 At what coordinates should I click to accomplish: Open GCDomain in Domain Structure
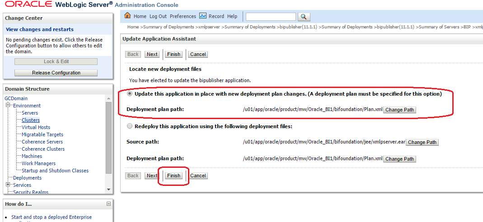[x=16, y=98]
